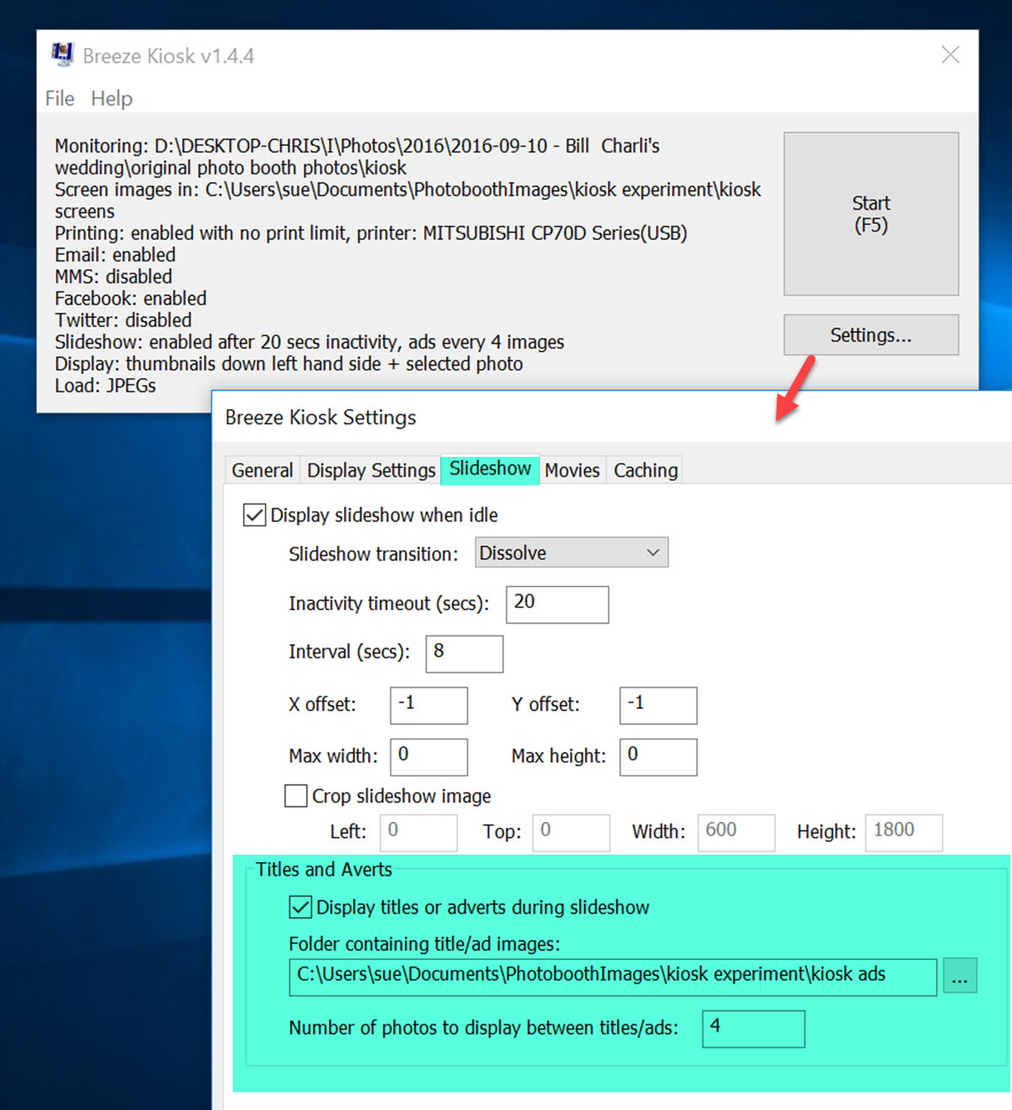Toggle Display slideshow when idle checkbox
Image resolution: width=1012 pixels, height=1110 pixels.
pos(255,515)
